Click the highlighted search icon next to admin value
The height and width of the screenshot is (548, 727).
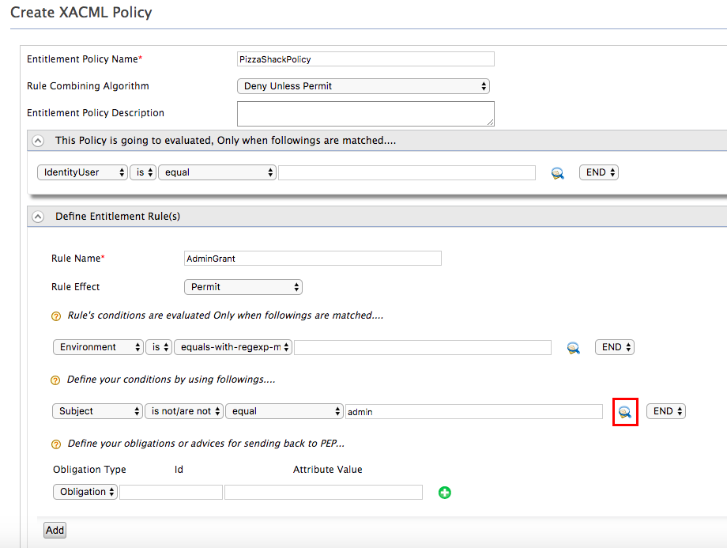[624, 410]
